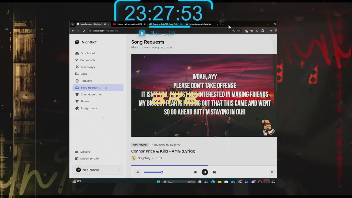Click the song title Connor Price & Killa - AMG
The height and width of the screenshot is (198, 352).
(163, 151)
